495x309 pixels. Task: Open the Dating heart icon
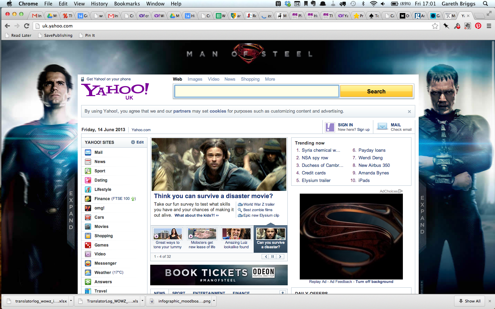point(88,180)
